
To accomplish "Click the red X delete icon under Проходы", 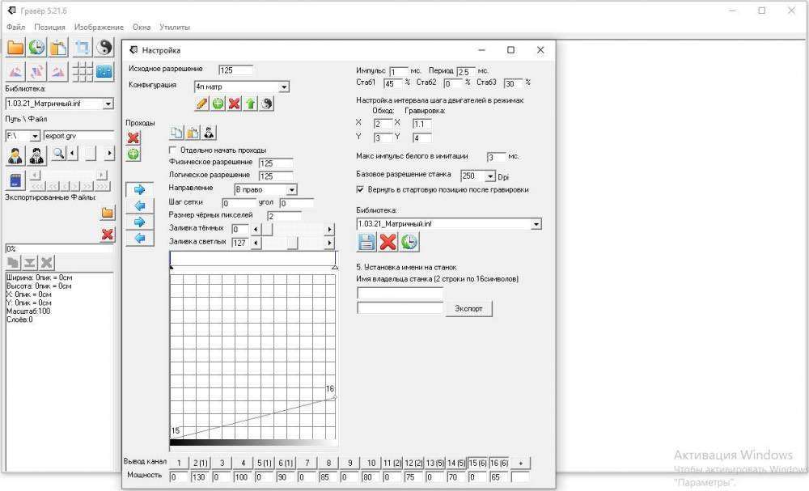I will pyautogui.click(x=133, y=138).
